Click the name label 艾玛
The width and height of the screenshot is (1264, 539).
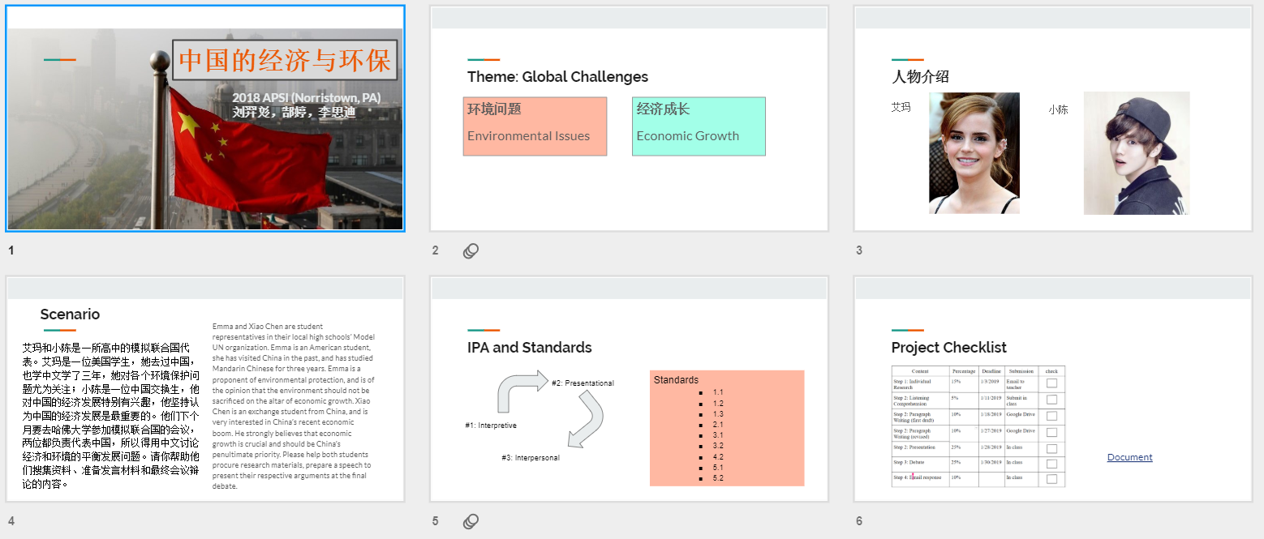point(901,107)
